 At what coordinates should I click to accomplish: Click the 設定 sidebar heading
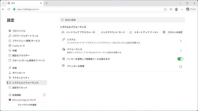pyautogui.click(x=11, y=20)
